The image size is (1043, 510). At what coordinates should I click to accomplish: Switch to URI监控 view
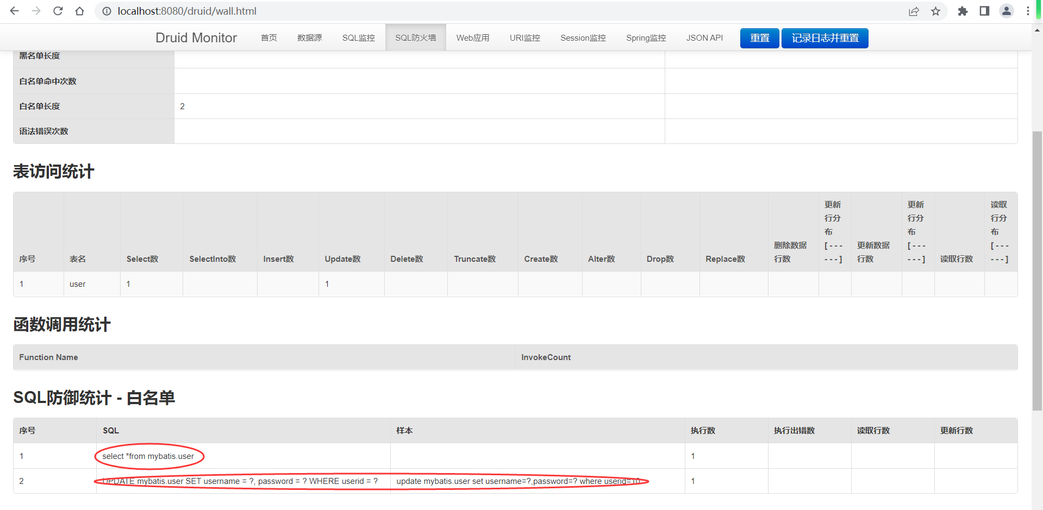click(524, 37)
